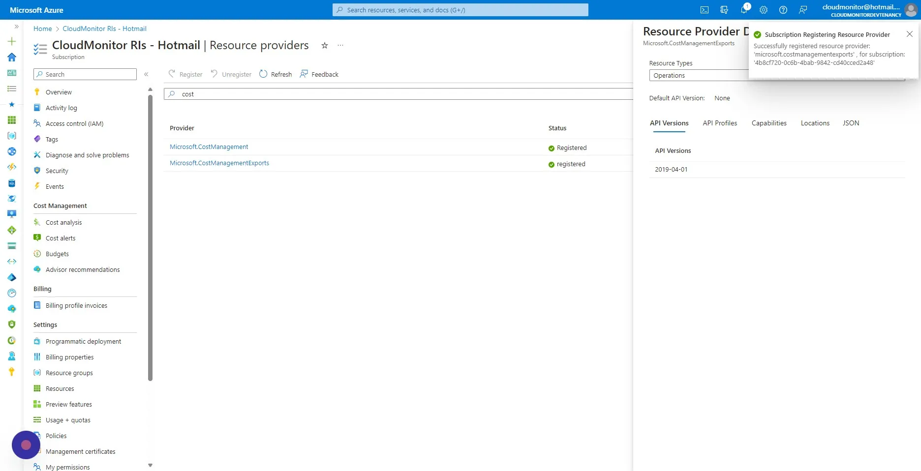Open the more options ellipsis by title

(340, 45)
